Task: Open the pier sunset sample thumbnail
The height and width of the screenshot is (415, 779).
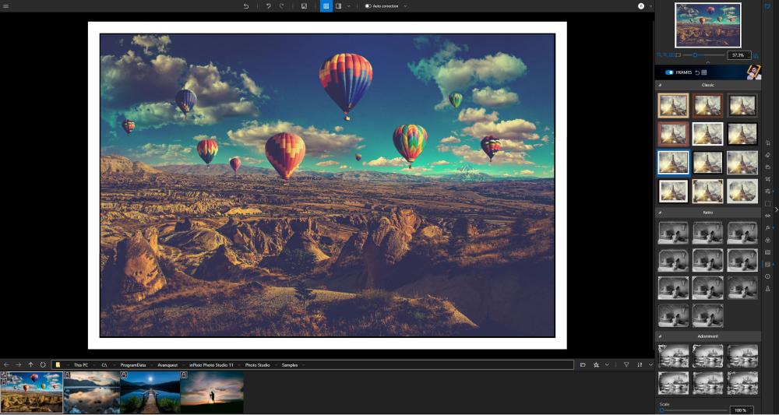Action: (x=149, y=392)
